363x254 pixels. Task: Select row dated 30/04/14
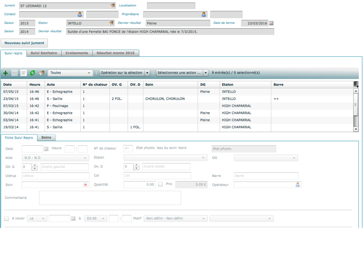click(x=177, y=113)
